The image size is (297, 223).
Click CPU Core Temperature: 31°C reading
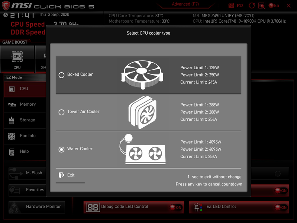136,16
